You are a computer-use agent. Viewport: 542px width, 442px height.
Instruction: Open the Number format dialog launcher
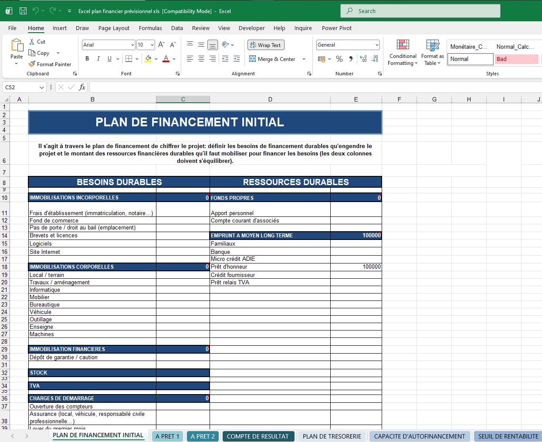[379, 74]
